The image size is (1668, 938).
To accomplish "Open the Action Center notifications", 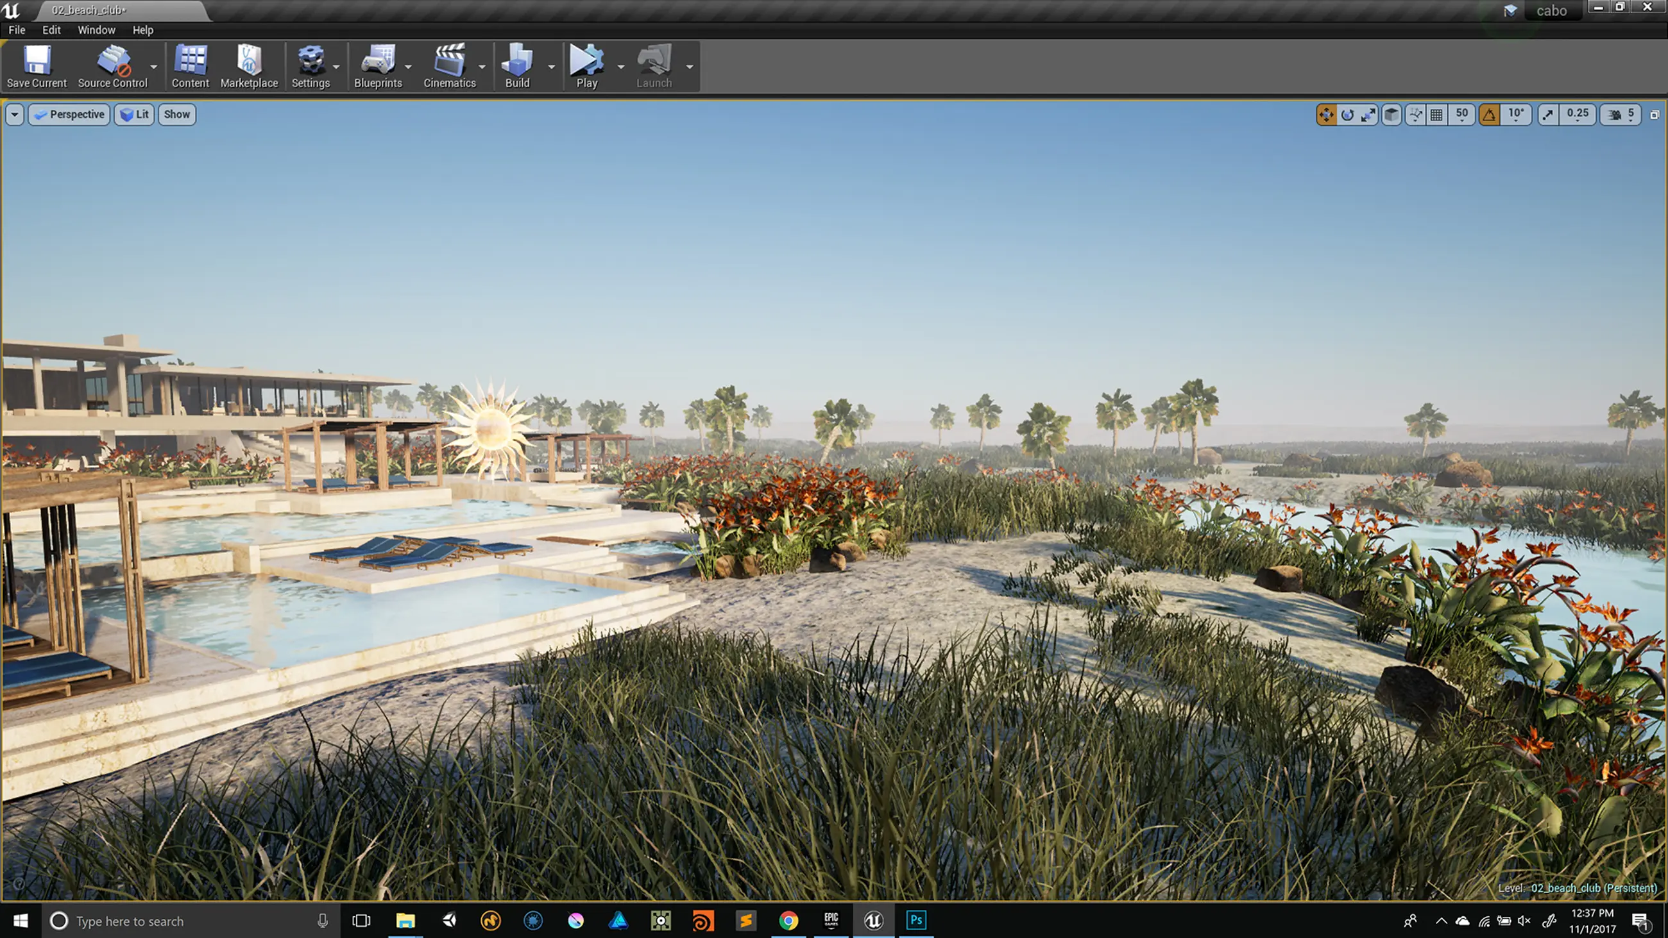I will point(1640,921).
